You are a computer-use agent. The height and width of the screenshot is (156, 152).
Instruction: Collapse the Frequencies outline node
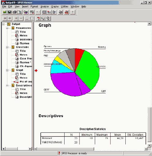tap(7, 28)
